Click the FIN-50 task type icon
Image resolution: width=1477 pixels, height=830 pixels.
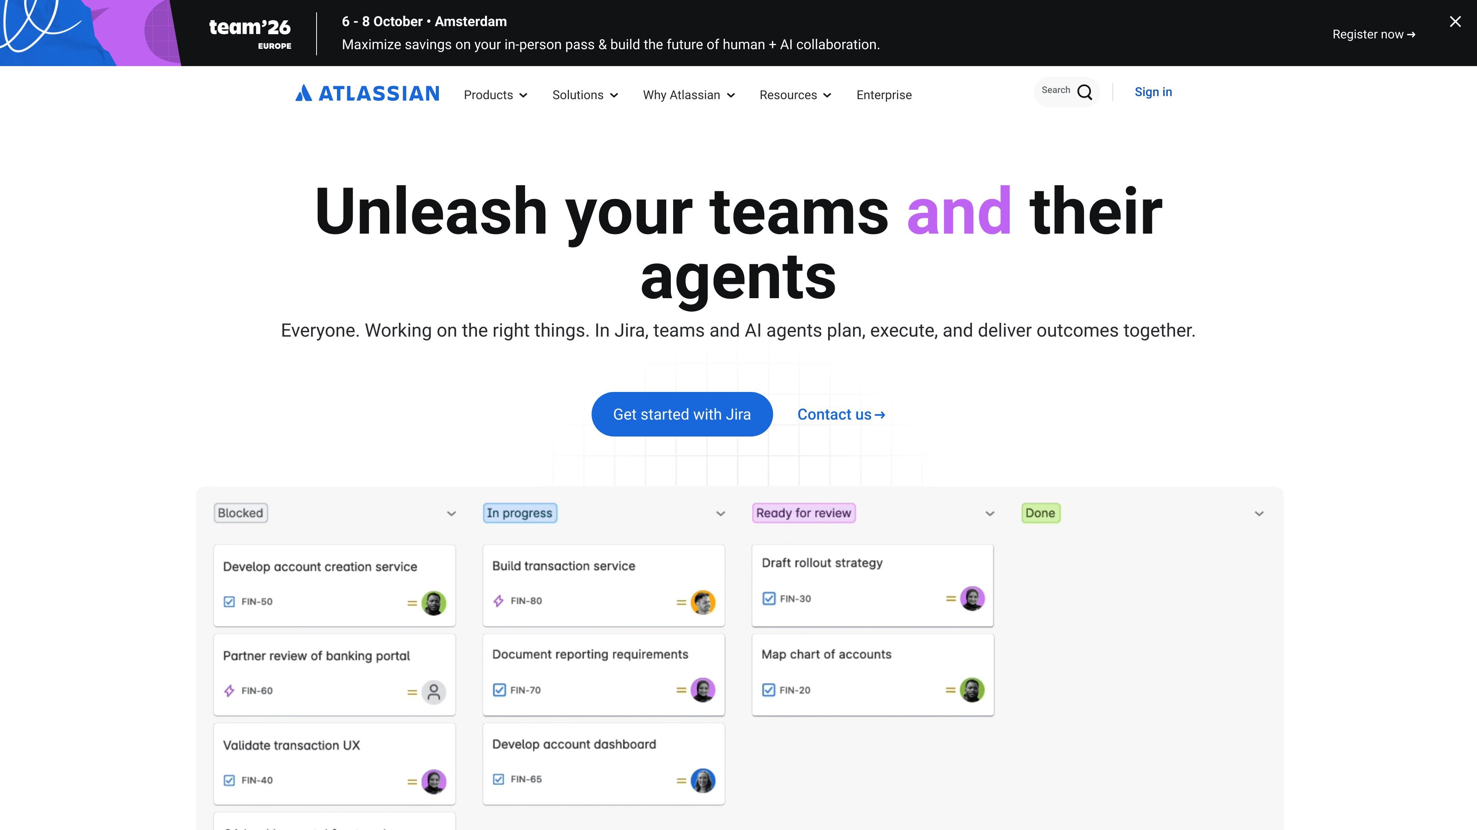229,601
